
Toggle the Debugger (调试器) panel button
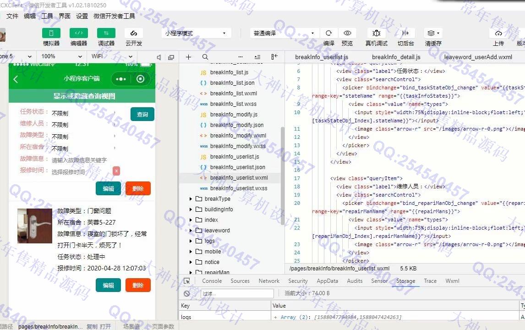106,33
